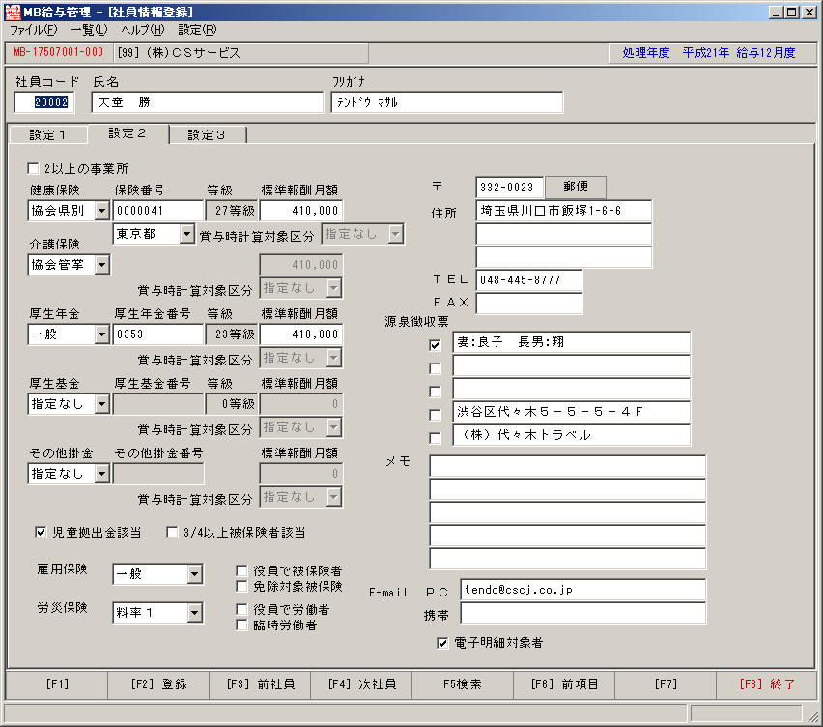Switch to the 設定1 tab
The image size is (823, 727).
click(x=47, y=135)
